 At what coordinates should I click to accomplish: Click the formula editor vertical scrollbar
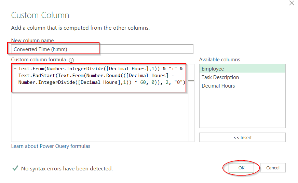[x=191, y=103]
